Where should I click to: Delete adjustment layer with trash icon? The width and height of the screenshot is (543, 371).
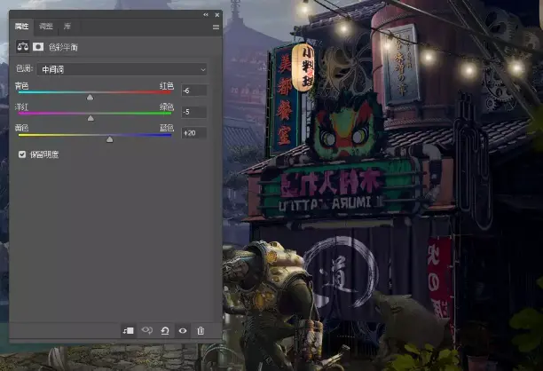201,331
